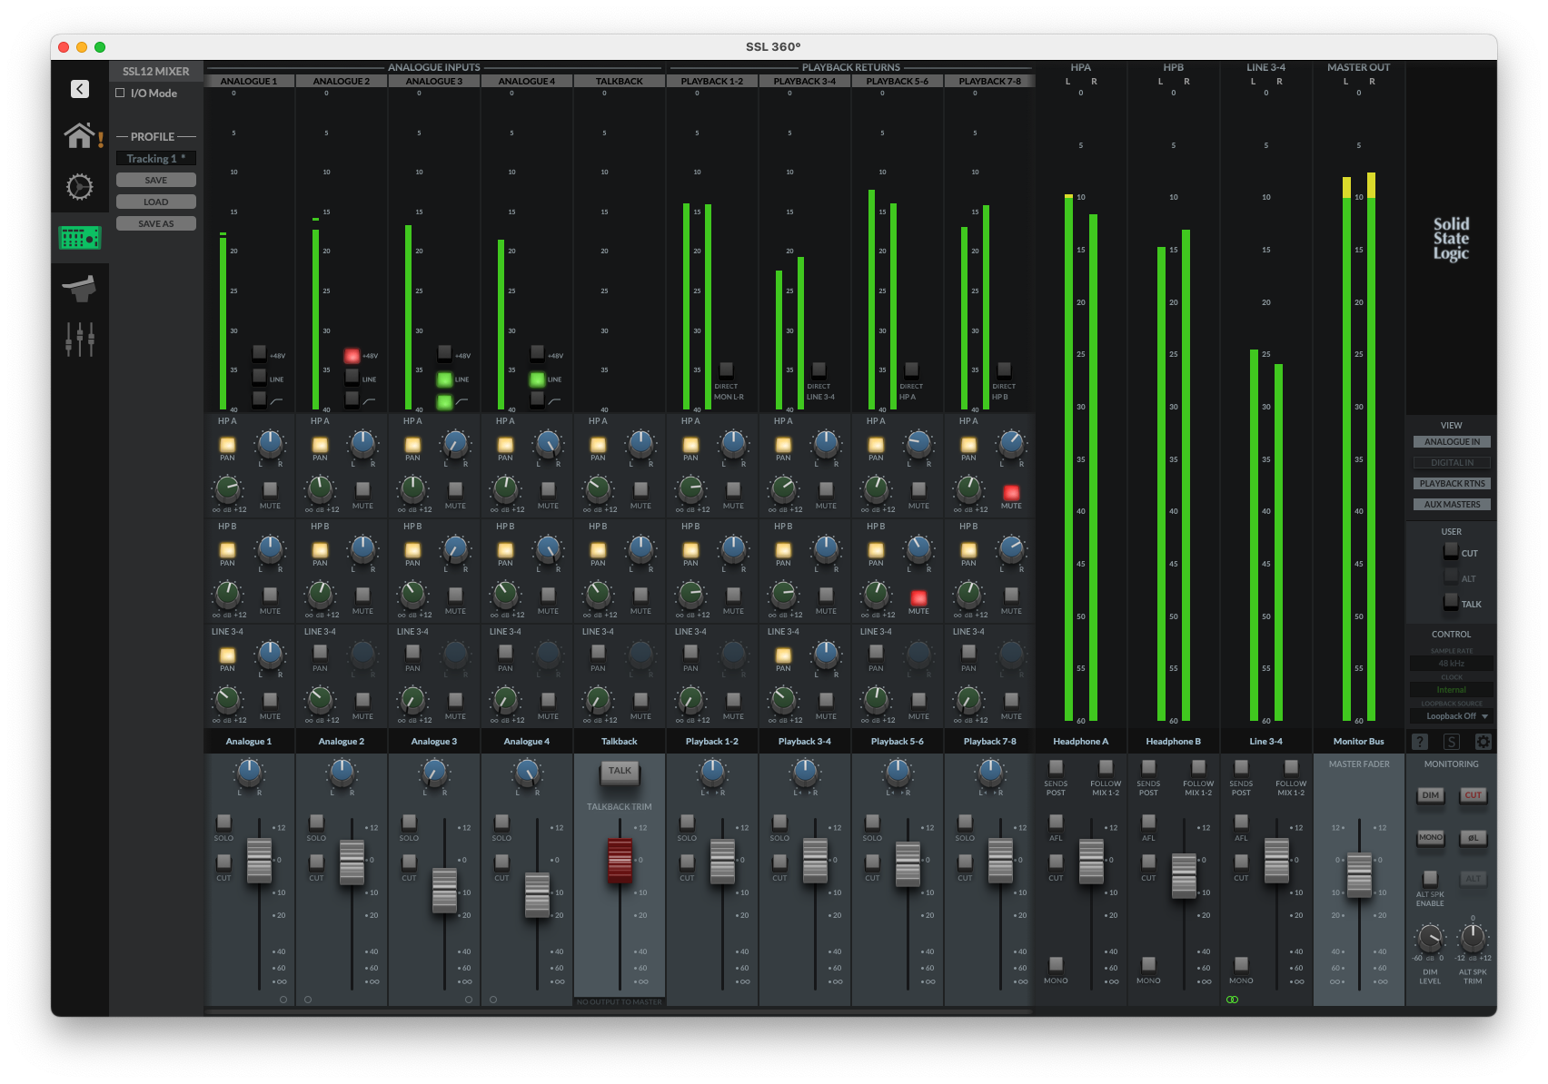Image resolution: width=1548 pixels, height=1084 pixels.
Task: Click the HP A pan knob on Analogue 2
Action: [363, 444]
